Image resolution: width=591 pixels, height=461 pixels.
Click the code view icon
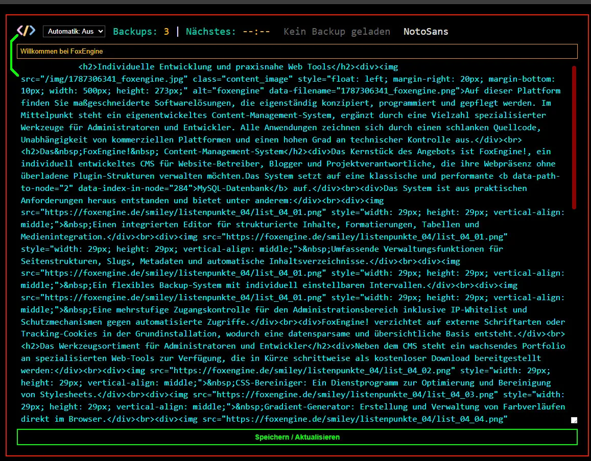26,31
